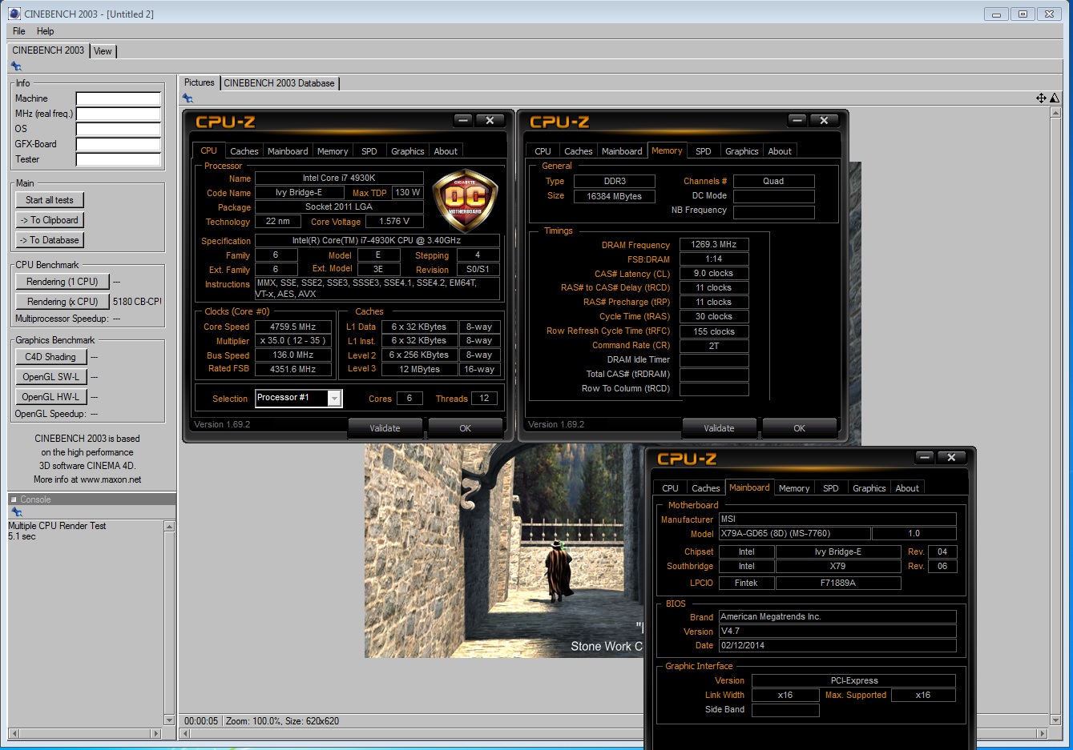Click Start all tests button

(x=50, y=200)
